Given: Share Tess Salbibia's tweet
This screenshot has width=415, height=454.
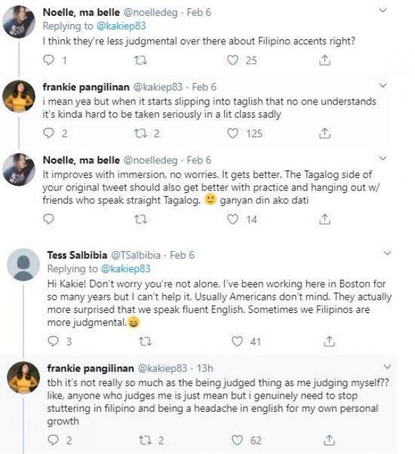Looking at the screenshot, I should (x=330, y=340).
